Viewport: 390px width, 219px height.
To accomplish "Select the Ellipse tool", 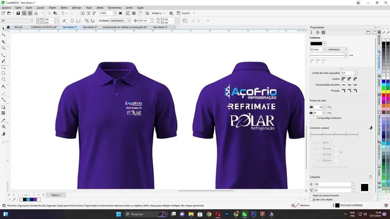I will 3,73.
